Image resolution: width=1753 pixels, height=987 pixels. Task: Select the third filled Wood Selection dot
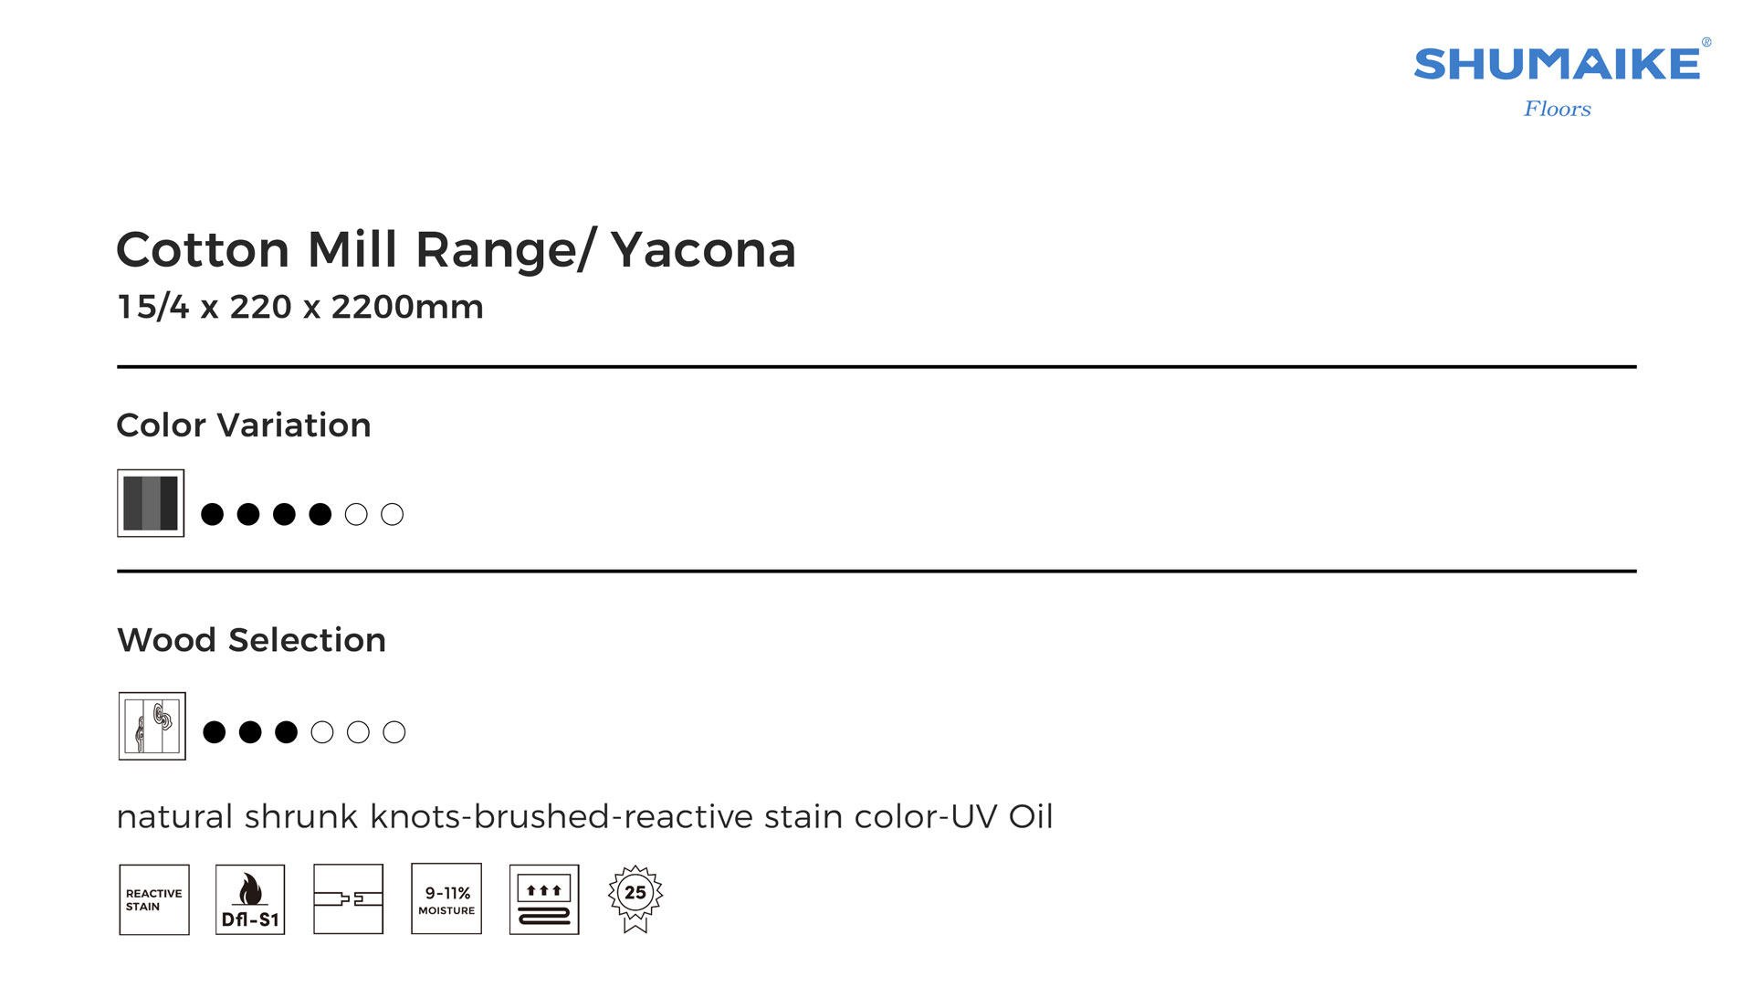(x=287, y=732)
